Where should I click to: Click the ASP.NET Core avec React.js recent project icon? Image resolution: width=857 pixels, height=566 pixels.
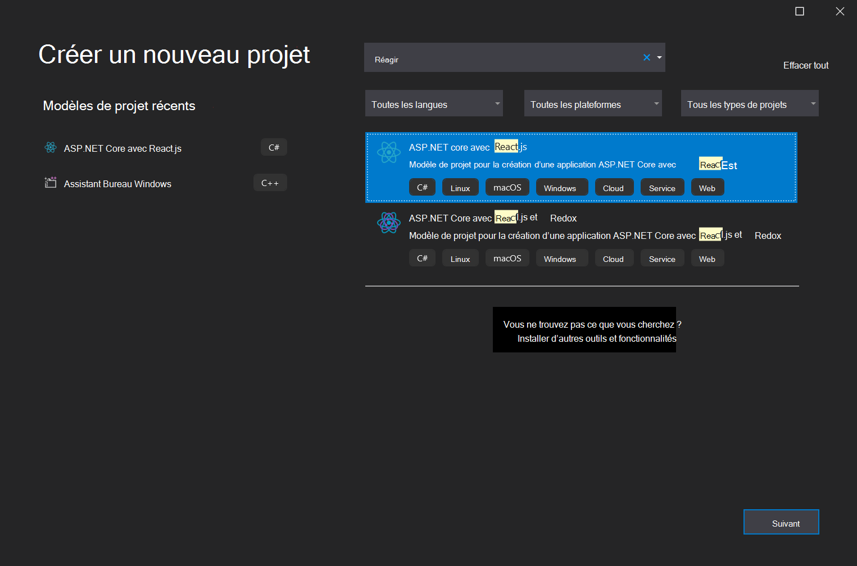[x=50, y=147]
